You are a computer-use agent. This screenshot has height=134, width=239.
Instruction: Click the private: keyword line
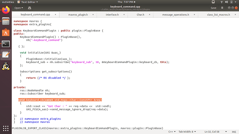click(20, 87)
